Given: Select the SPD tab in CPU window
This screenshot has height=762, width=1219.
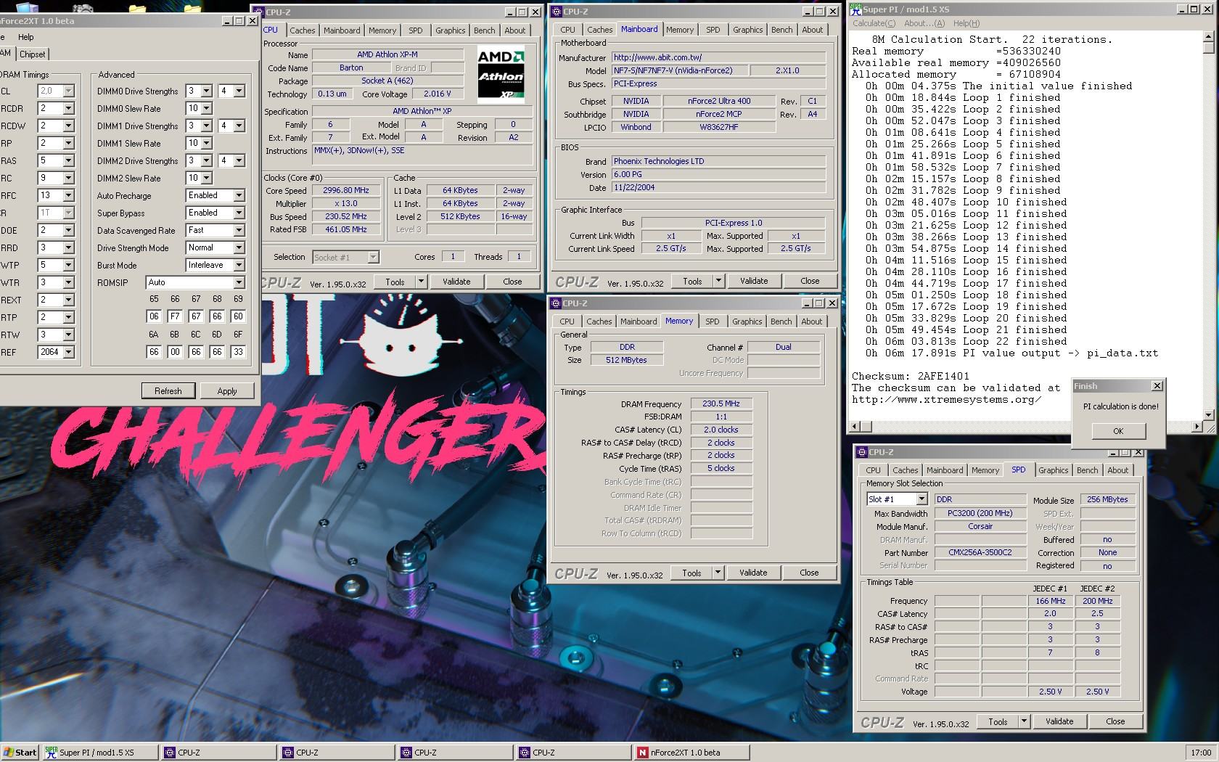Looking at the screenshot, I should (x=415, y=30).
